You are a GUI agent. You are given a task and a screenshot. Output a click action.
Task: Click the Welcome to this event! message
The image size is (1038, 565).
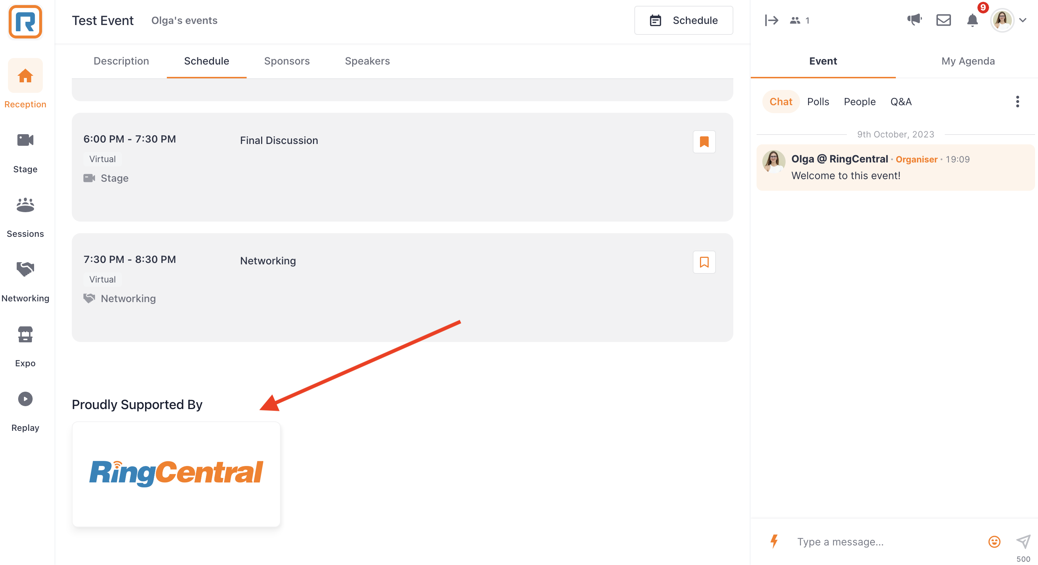845,176
